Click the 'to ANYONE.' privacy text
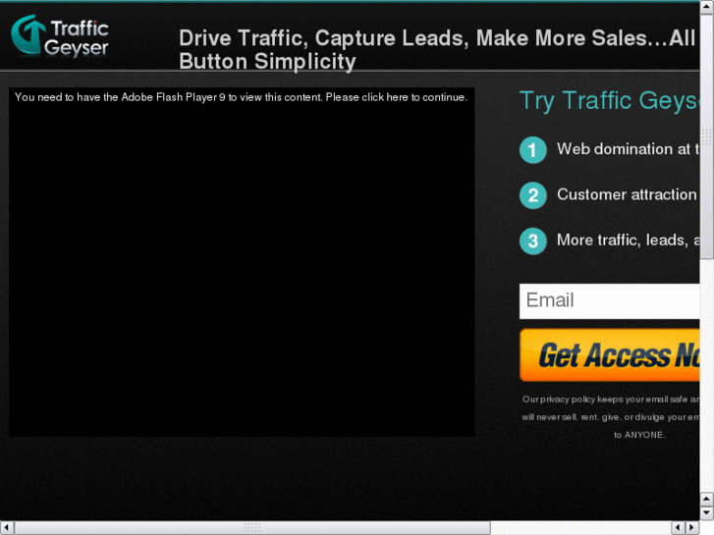714x535 pixels. 639,435
